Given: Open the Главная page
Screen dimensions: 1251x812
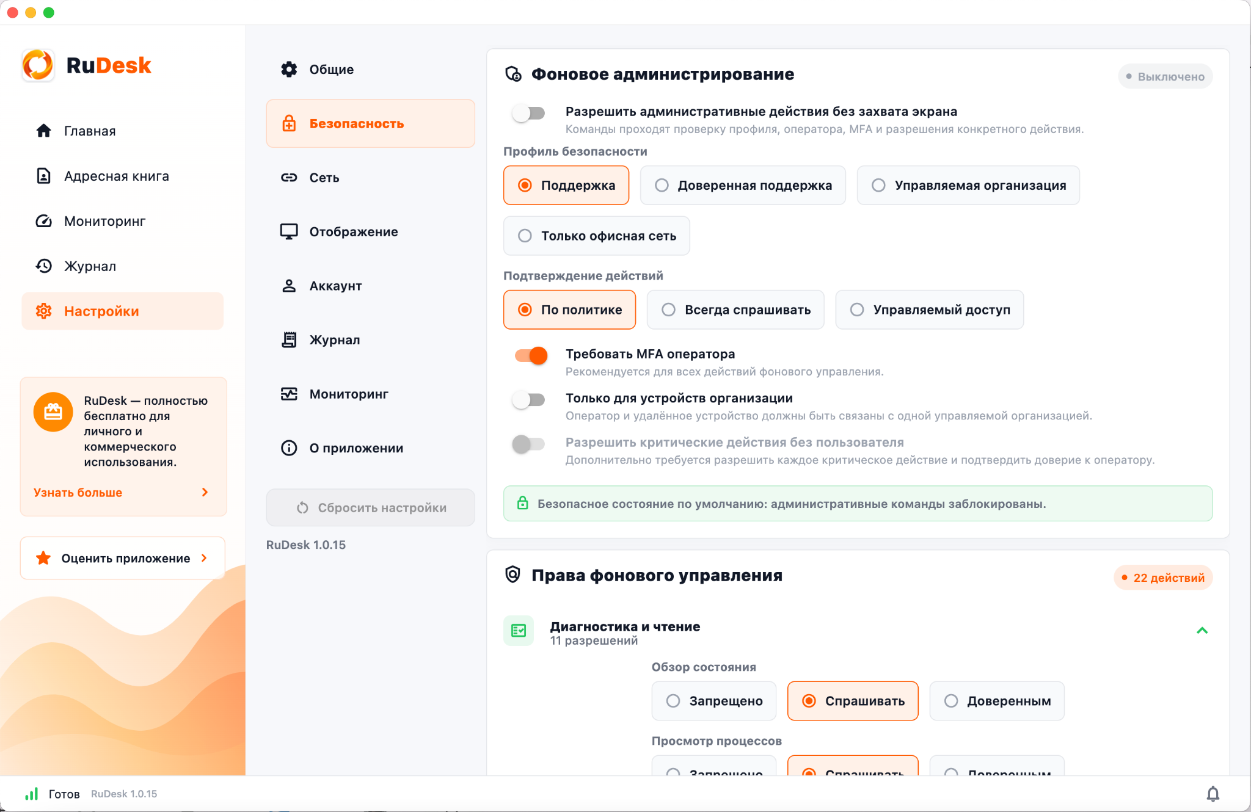Looking at the screenshot, I should tap(123, 131).
